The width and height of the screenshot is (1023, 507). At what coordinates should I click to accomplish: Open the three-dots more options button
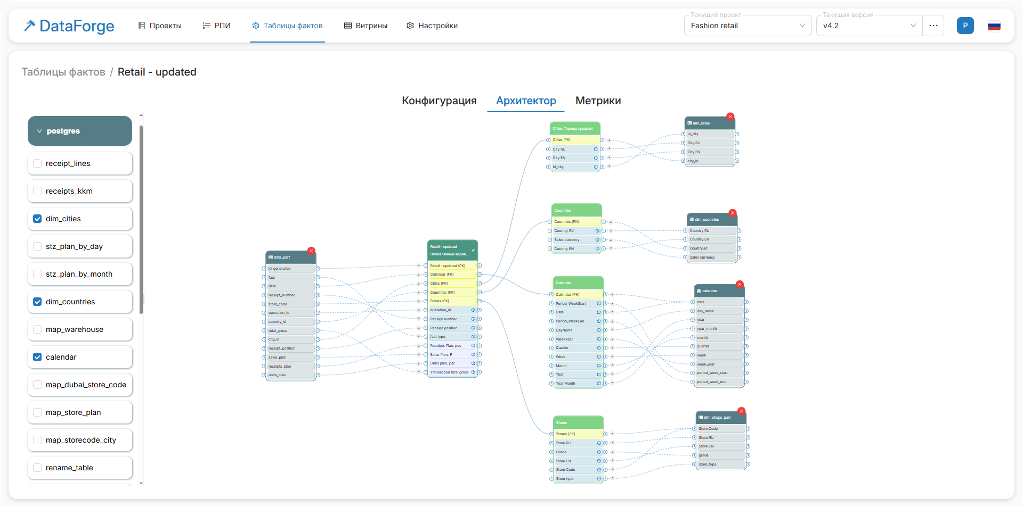click(933, 26)
